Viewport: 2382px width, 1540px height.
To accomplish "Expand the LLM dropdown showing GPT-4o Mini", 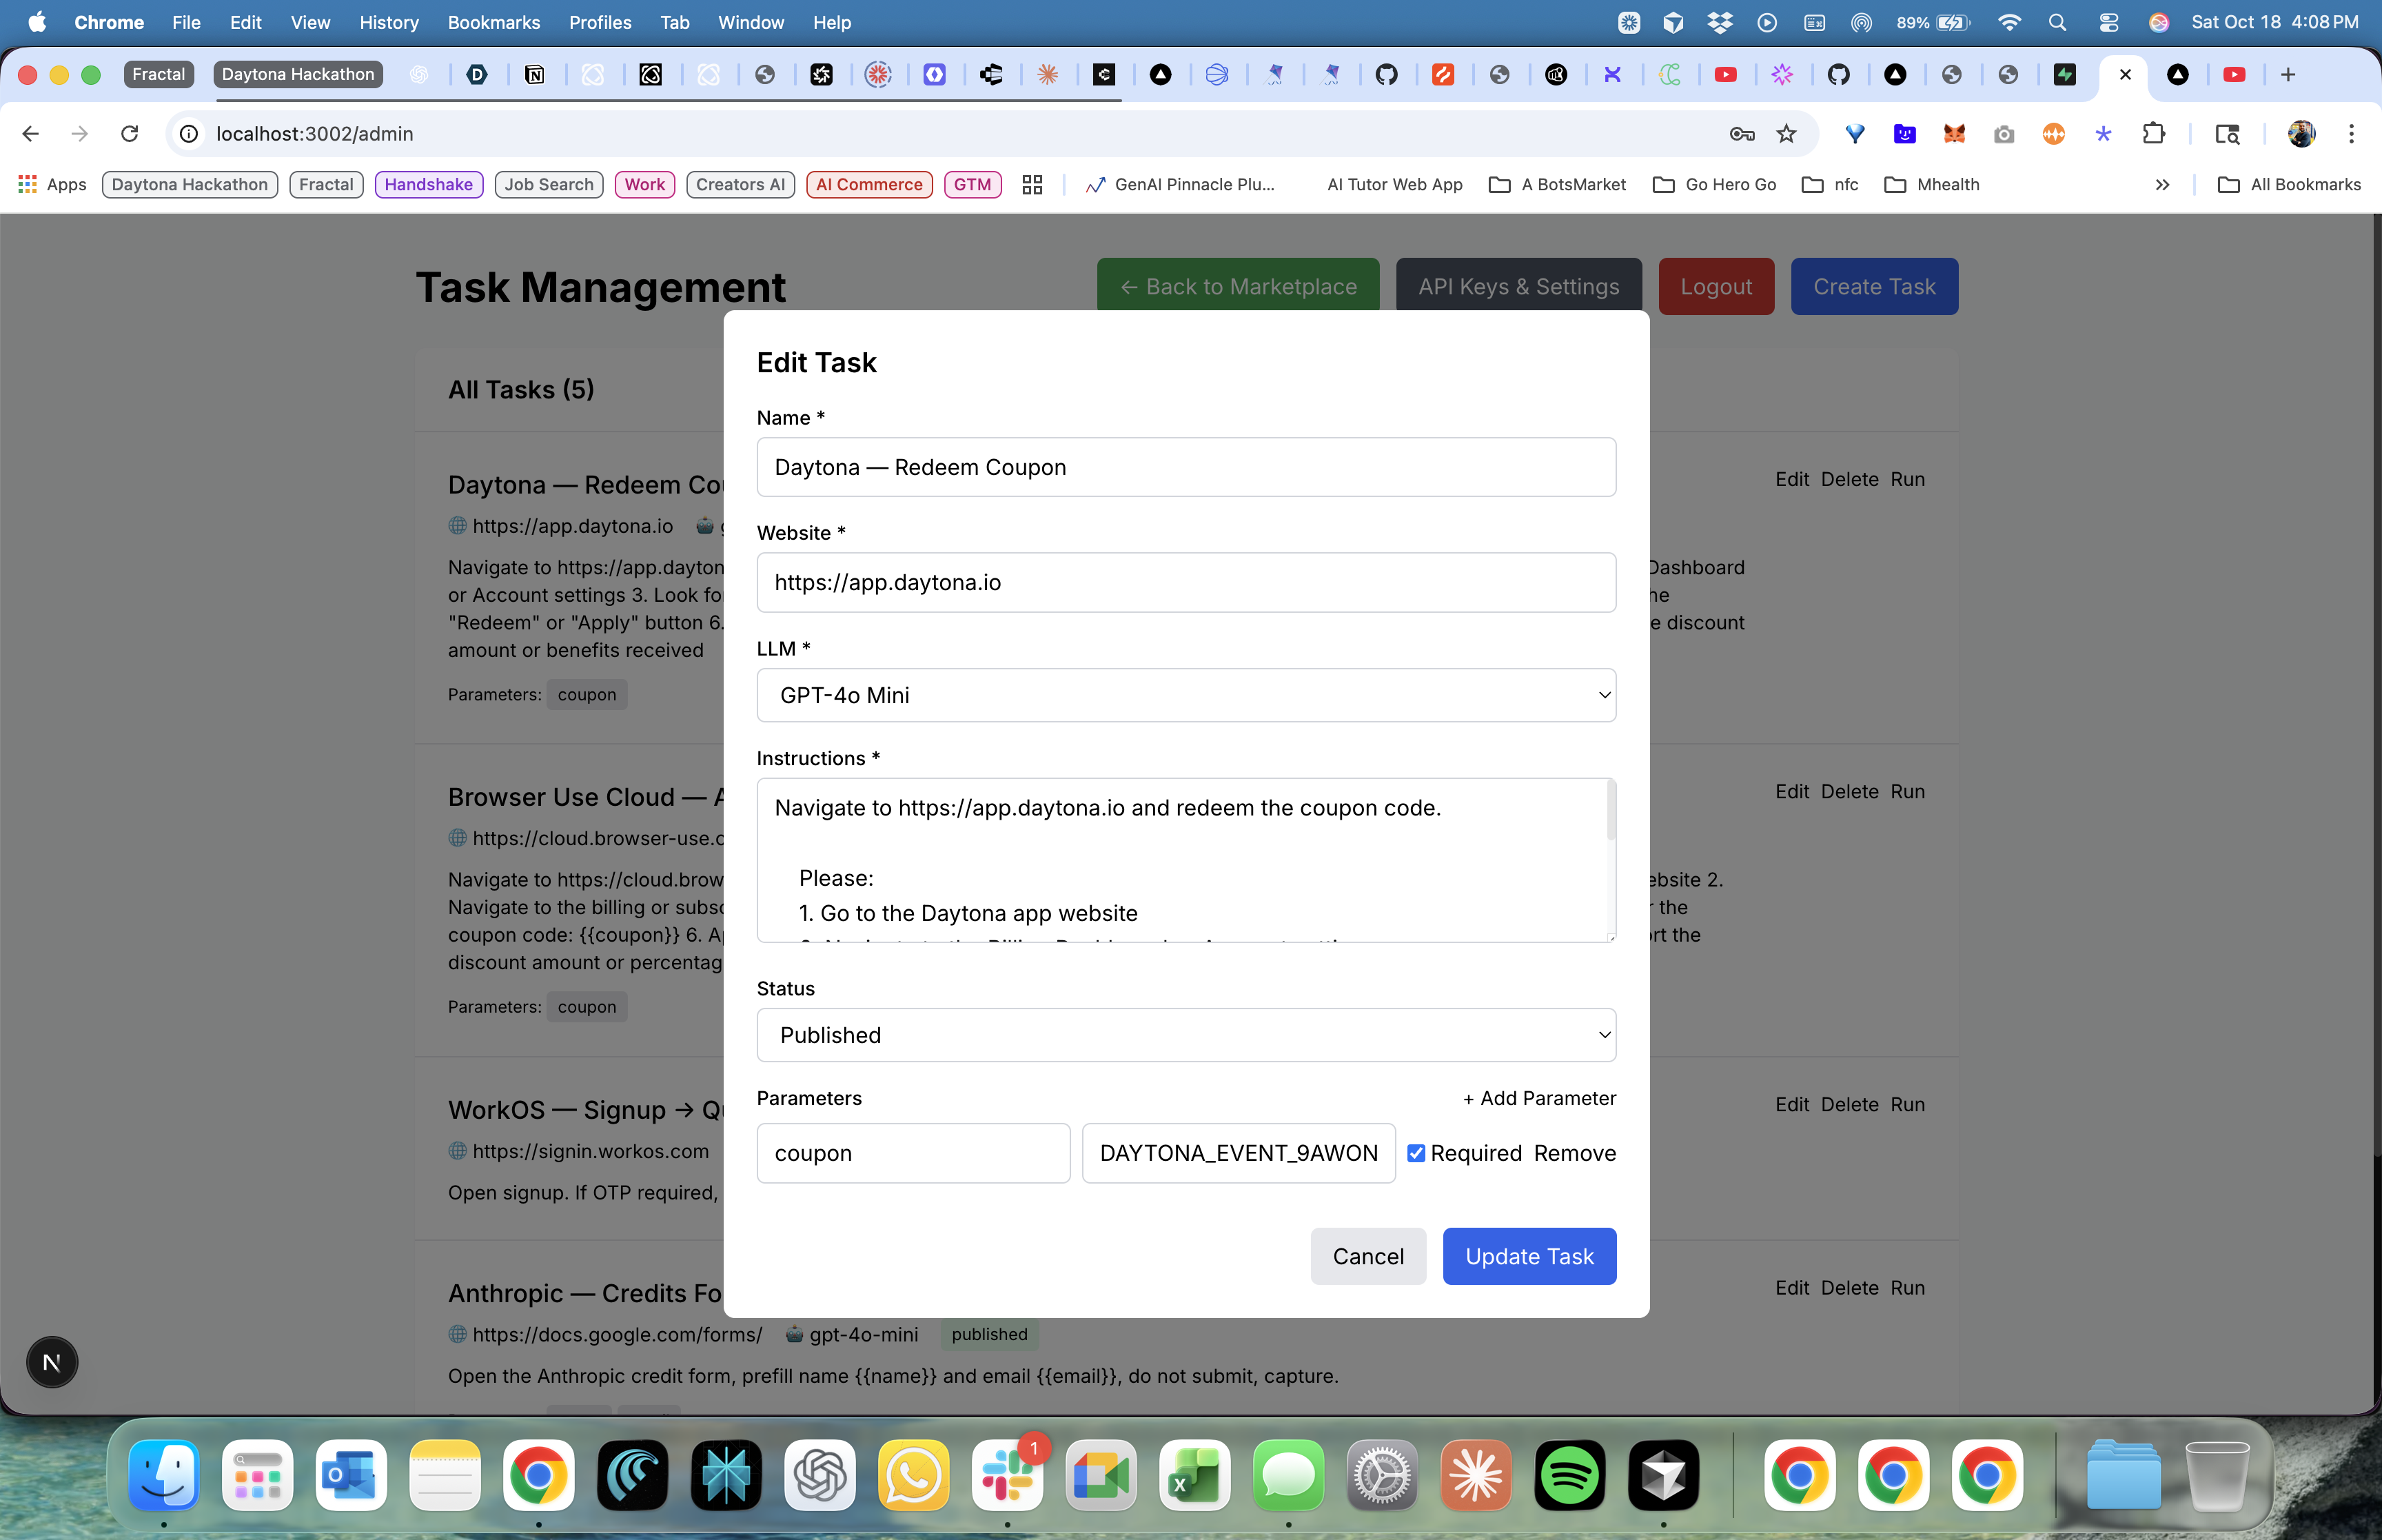I will click(x=1185, y=695).
